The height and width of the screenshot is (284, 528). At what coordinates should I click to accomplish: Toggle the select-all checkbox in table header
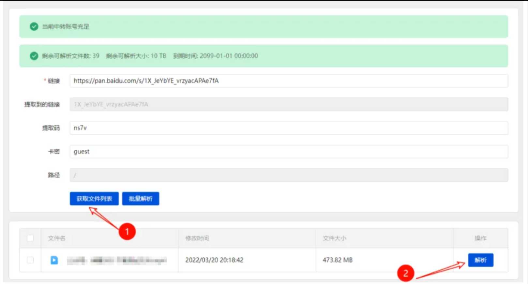point(30,238)
